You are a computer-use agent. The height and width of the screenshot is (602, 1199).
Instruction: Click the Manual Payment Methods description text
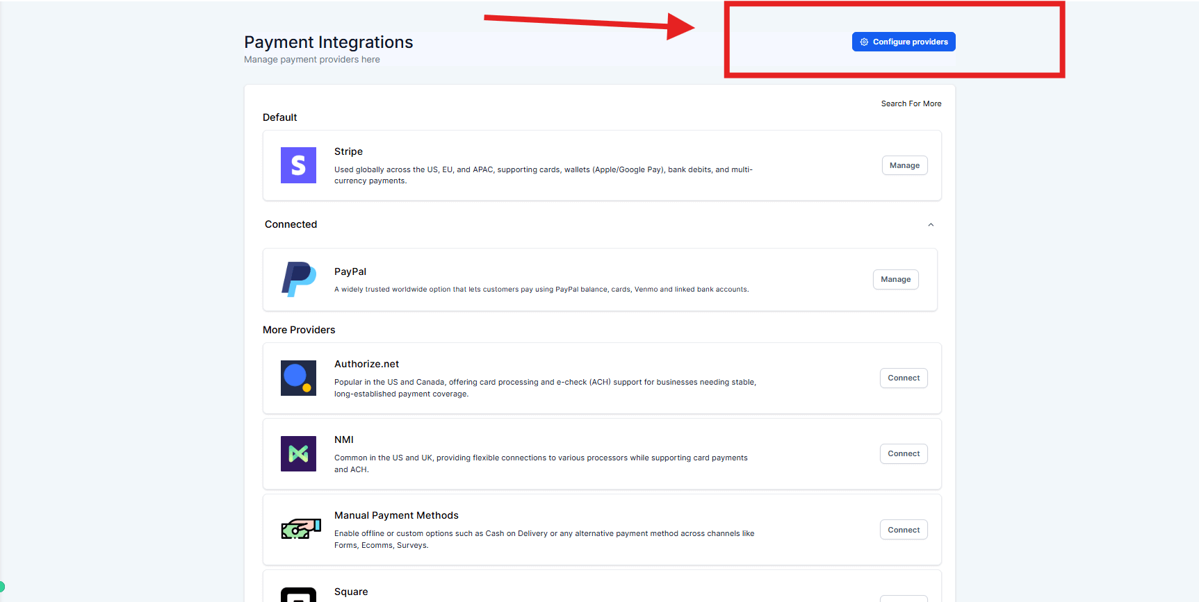pyautogui.click(x=544, y=540)
